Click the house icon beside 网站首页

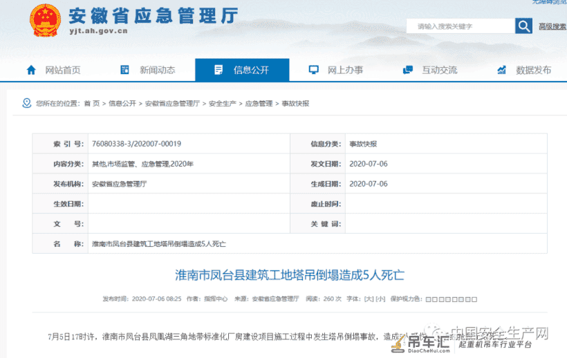tap(31, 70)
